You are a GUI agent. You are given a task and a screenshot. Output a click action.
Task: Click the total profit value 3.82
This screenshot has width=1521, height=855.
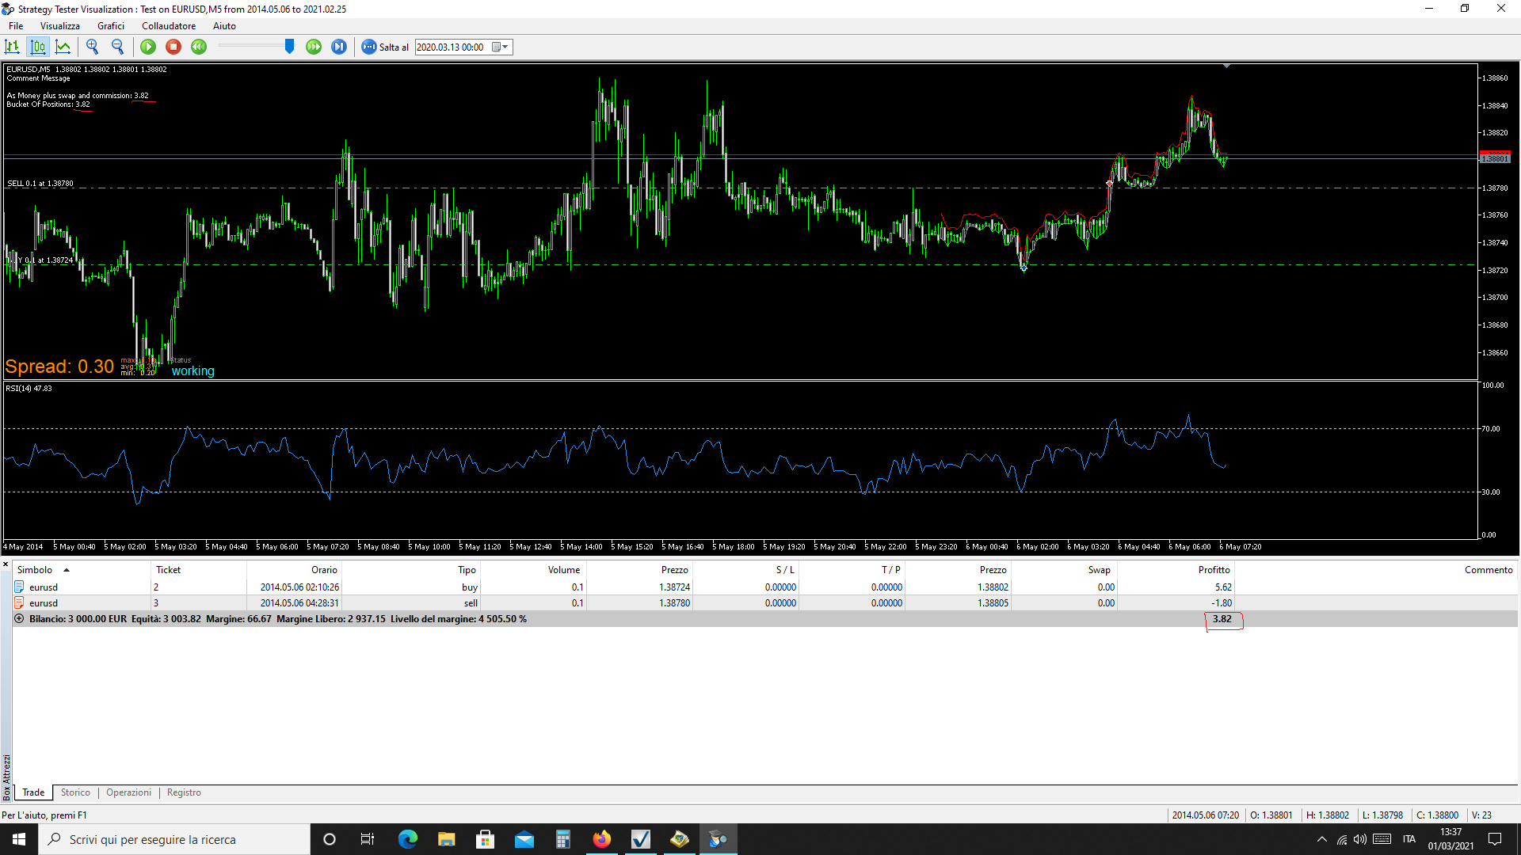pos(1222,619)
